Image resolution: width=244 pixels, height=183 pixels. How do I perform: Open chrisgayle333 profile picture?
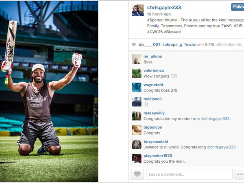[x=138, y=10]
